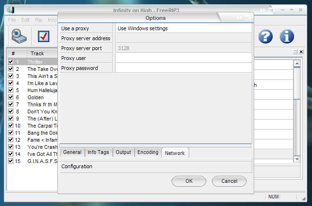Toggle track 11 Bang the Dol checkbox
Image resolution: width=312 pixels, height=206 pixels.
11,132
